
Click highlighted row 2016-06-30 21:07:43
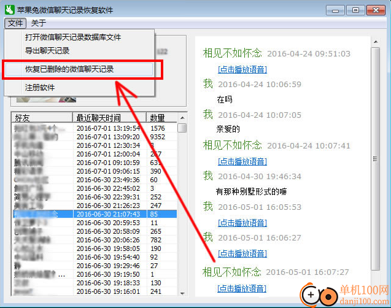click(x=95, y=214)
